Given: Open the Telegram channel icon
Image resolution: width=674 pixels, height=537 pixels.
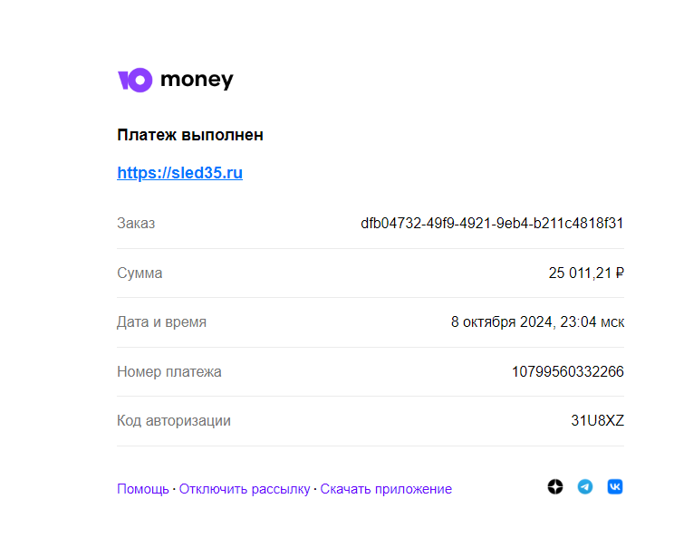Looking at the screenshot, I should 585,487.
